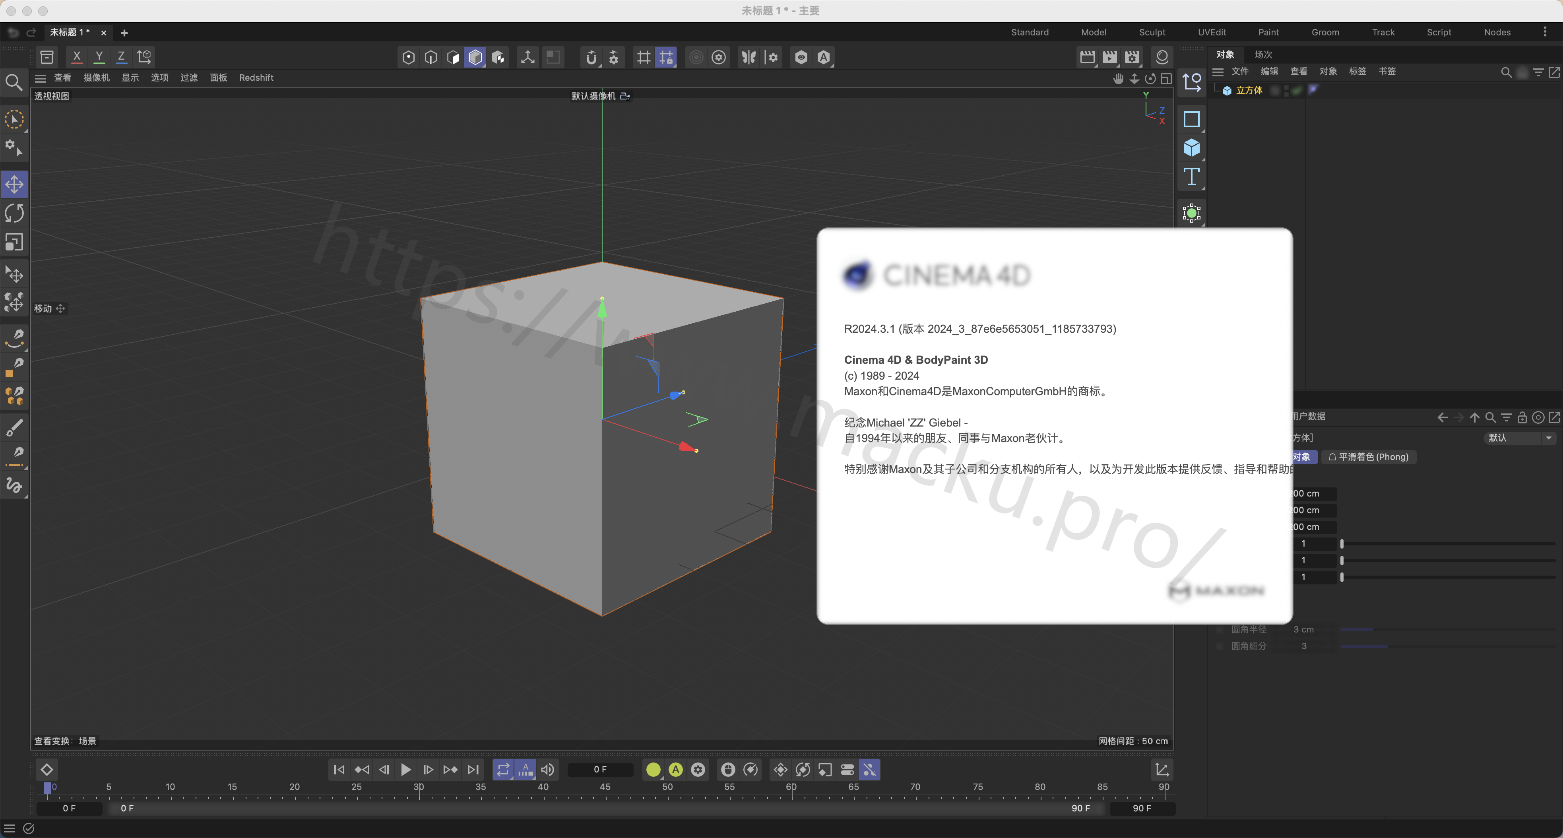Switch to the Nodes layout
1563x838 pixels.
[1497, 32]
